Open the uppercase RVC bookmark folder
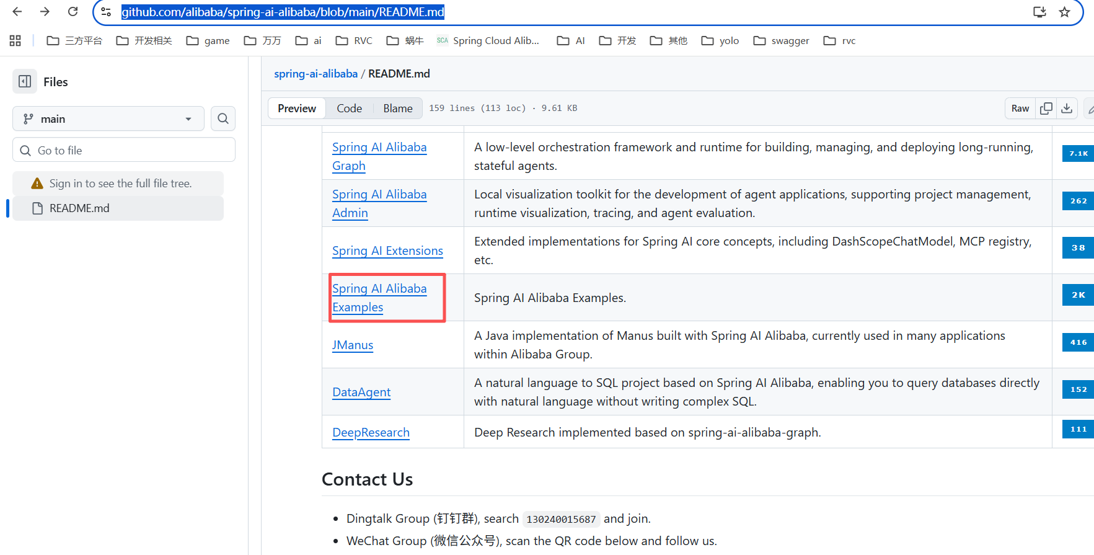This screenshot has width=1094, height=555. pyautogui.click(x=354, y=41)
